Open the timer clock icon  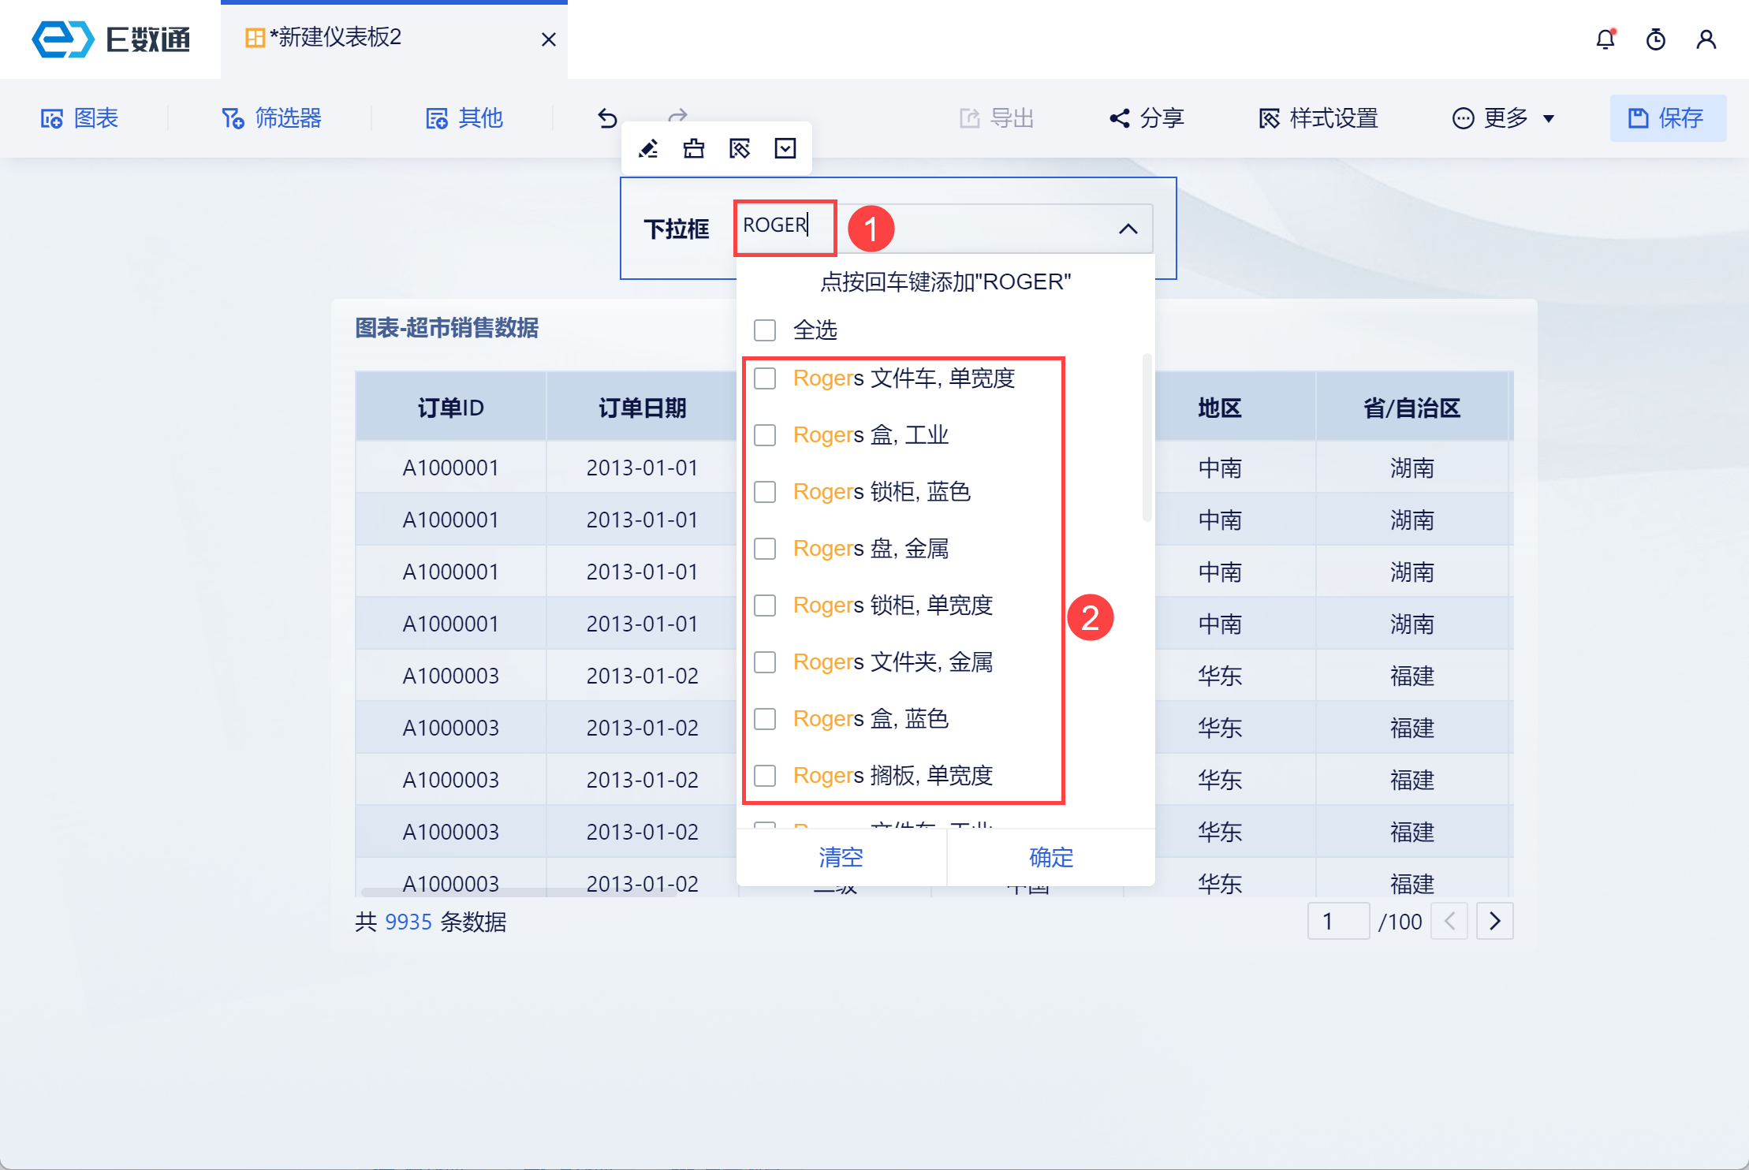click(x=1655, y=39)
